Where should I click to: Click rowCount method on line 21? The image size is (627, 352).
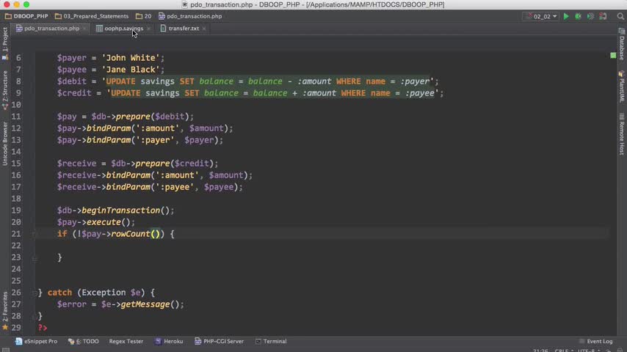click(131, 234)
